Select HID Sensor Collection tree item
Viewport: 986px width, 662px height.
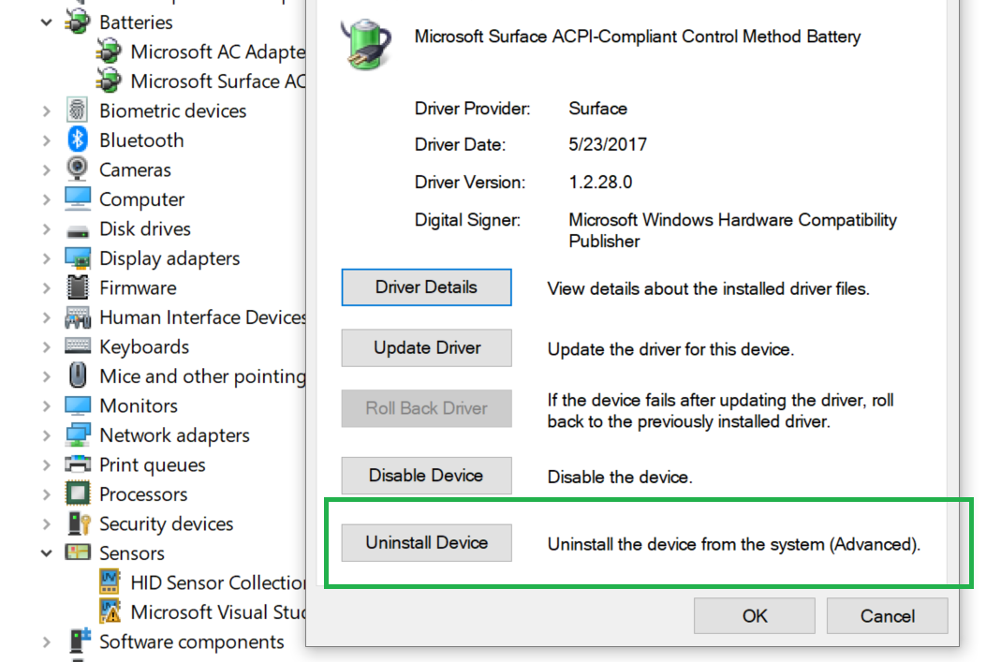pyautogui.click(x=202, y=582)
